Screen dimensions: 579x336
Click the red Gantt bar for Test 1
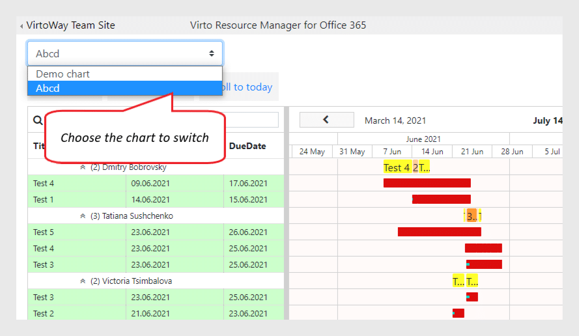point(442,199)
